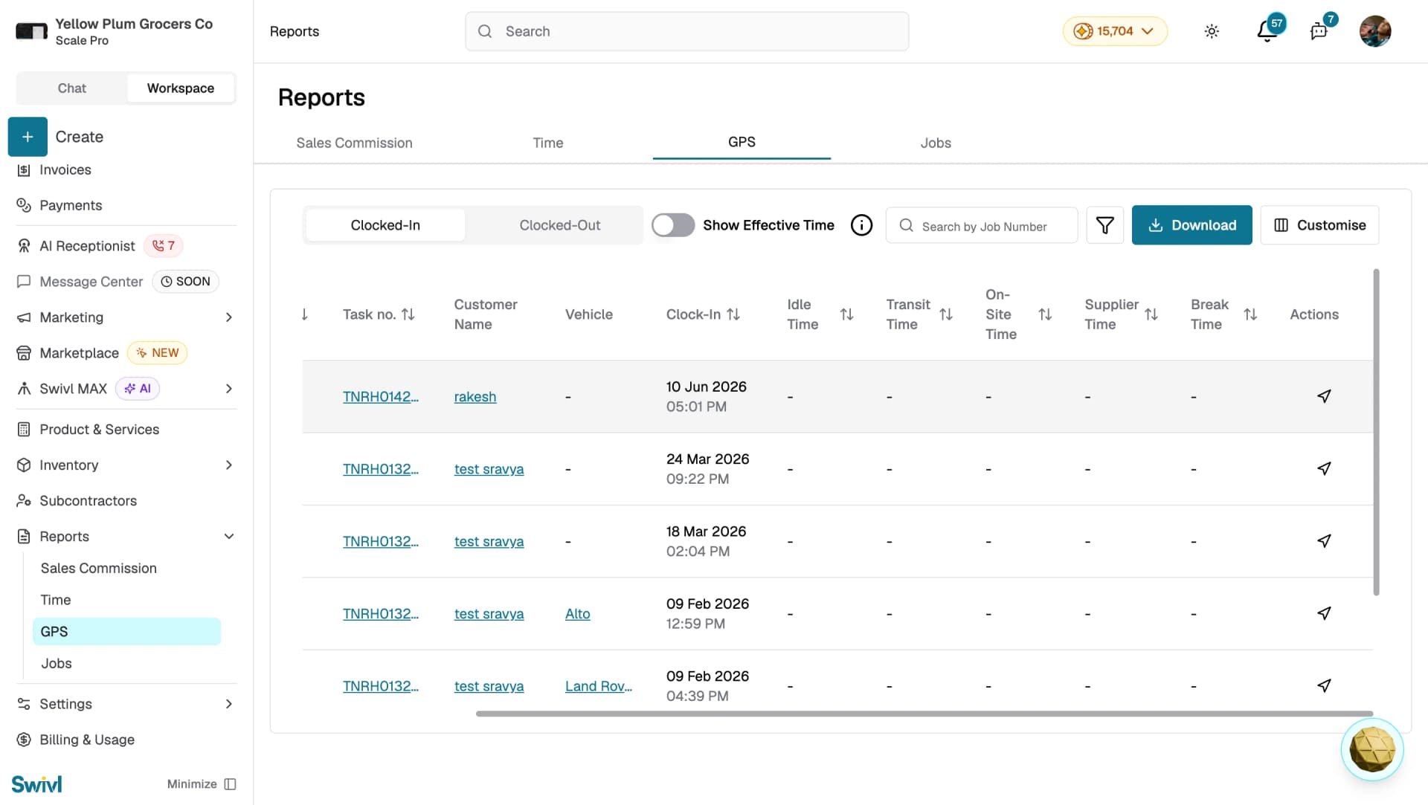Click the blue plus Create icon

click(x=28, y=137)
